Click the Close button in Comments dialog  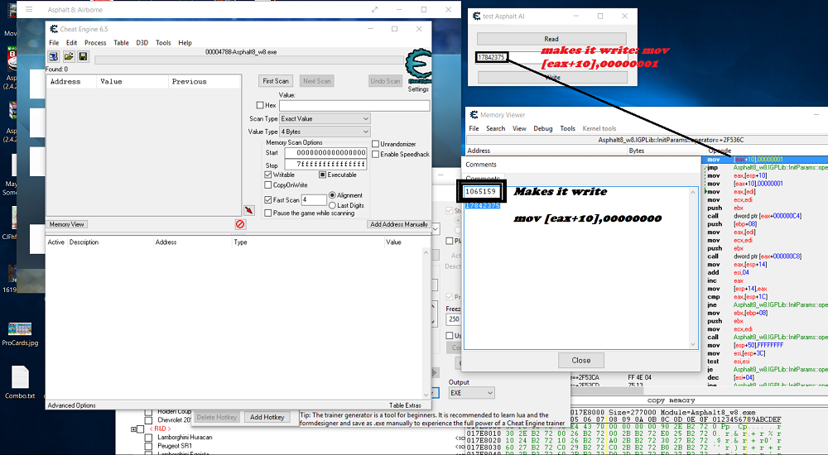[581, 360]
